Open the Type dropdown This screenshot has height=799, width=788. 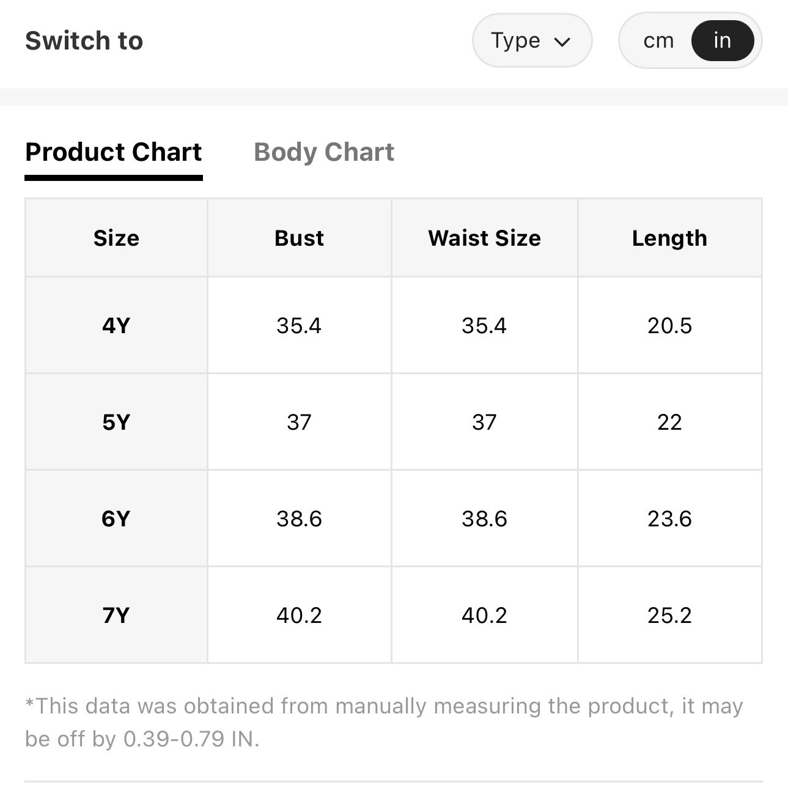[x=532, y=41]
